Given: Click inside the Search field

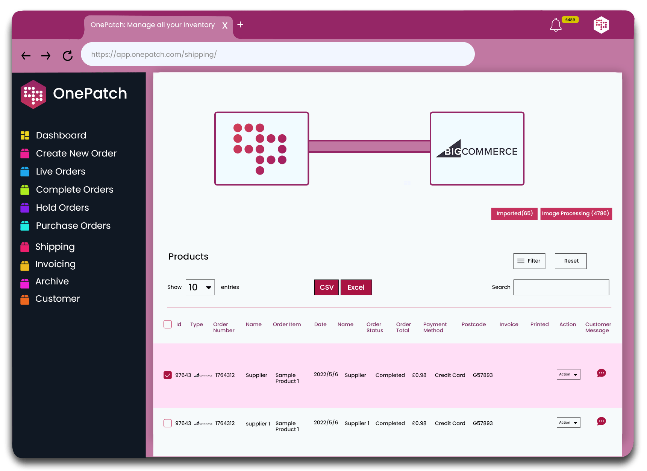Looking at the screenshot, I should pos(561,287).
